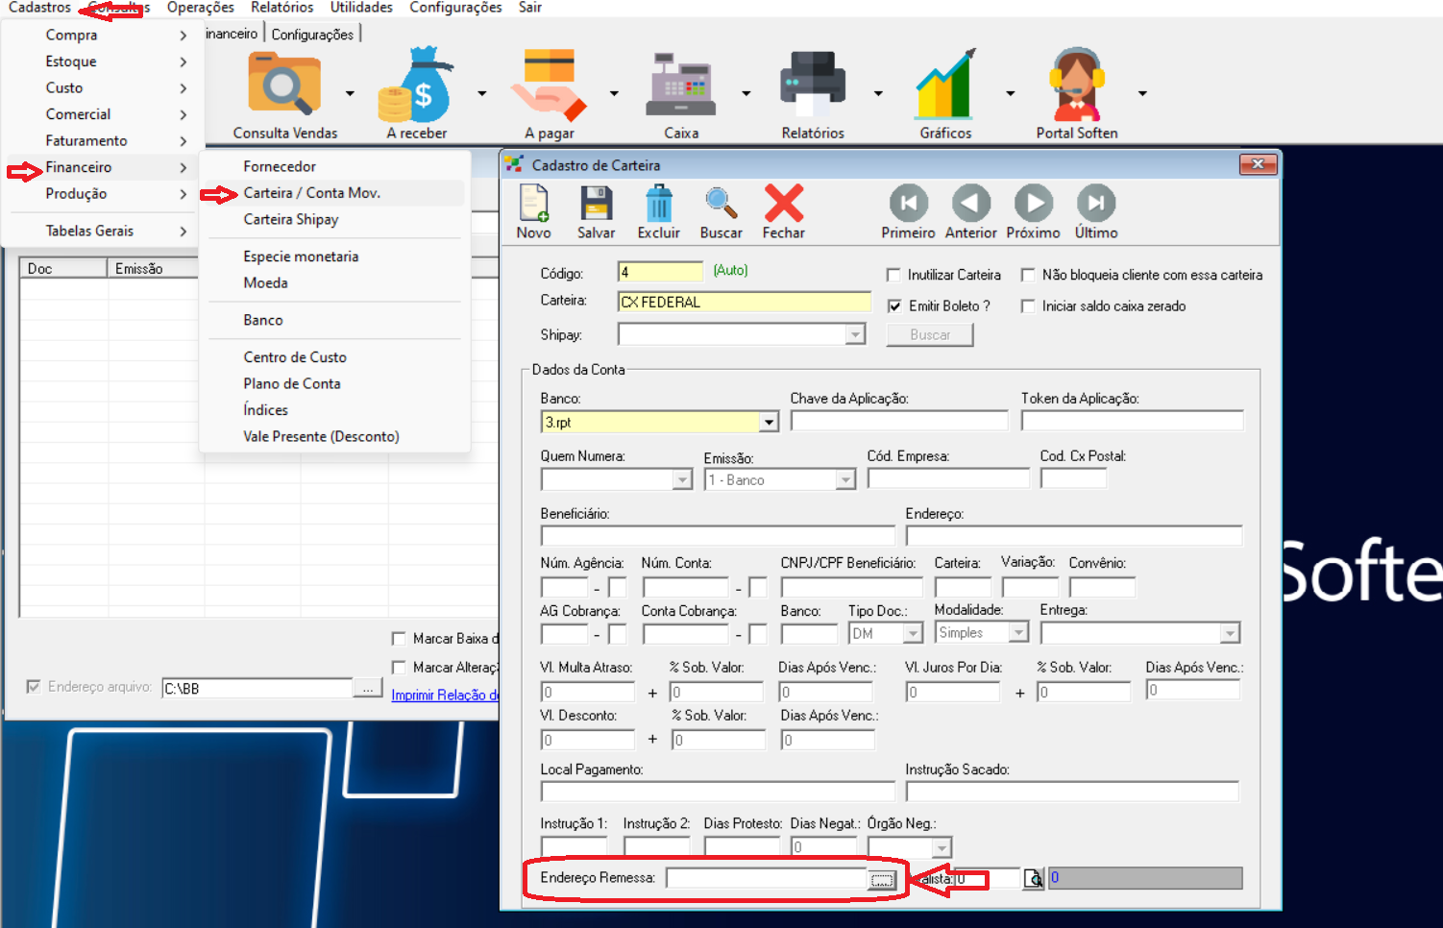Go to Primeiro record
1443x928 pixels.
(x=909, y=203)
